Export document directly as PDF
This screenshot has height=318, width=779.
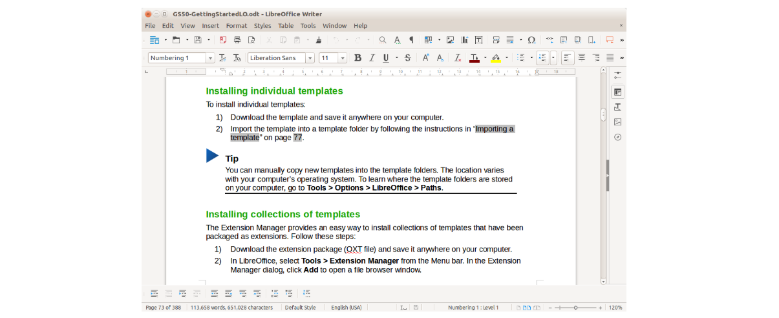(x=223, y=40)
